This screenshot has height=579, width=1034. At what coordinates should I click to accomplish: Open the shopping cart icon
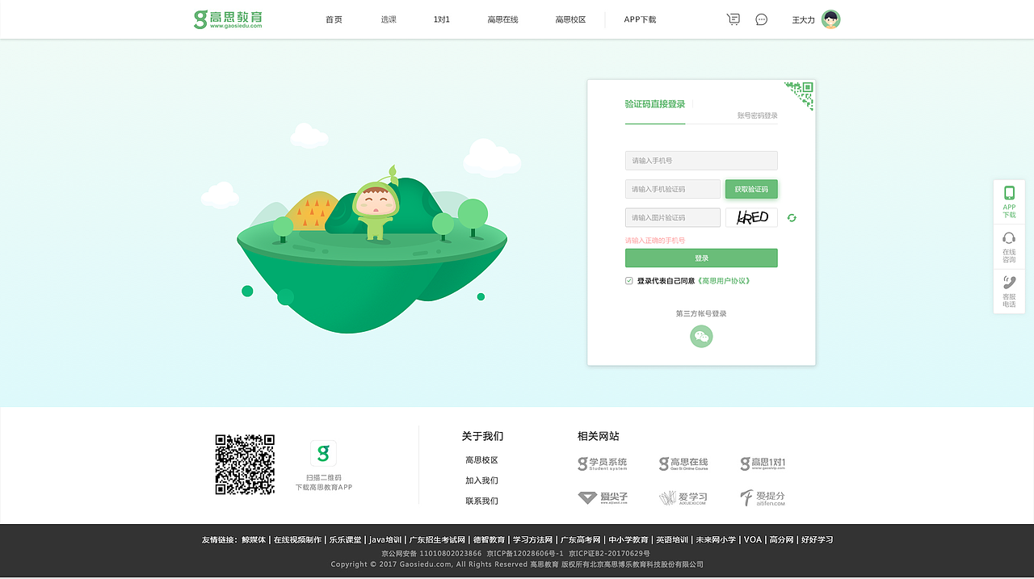(733, 19)
